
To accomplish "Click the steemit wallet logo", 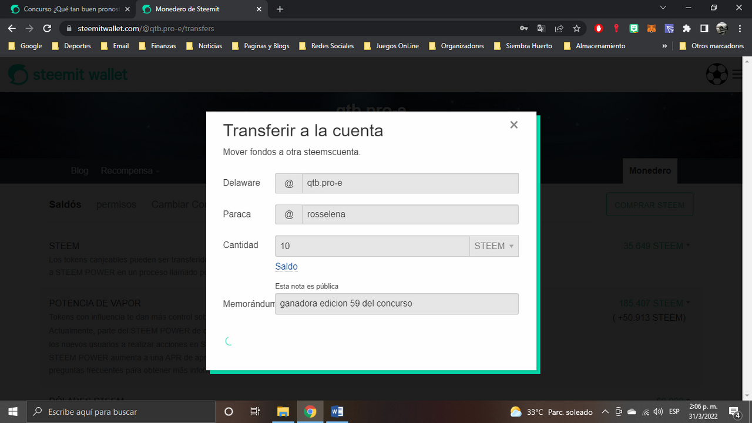I will pos(68,75).
